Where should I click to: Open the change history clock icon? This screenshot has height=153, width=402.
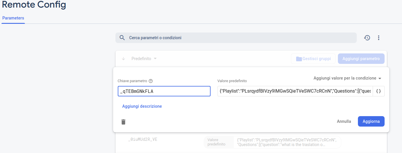point(367,38)
